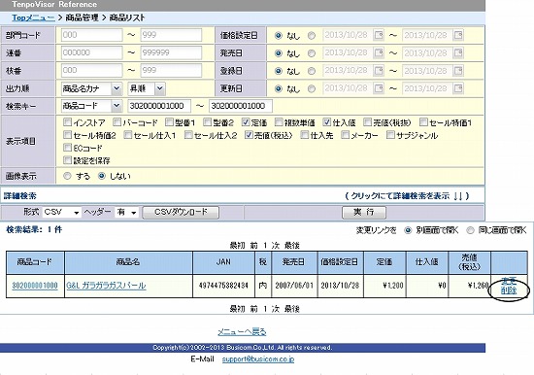Click the 商品名 column header
This screenshot has width=534, height=375.
pyautogui.click(x=128, y=262)
